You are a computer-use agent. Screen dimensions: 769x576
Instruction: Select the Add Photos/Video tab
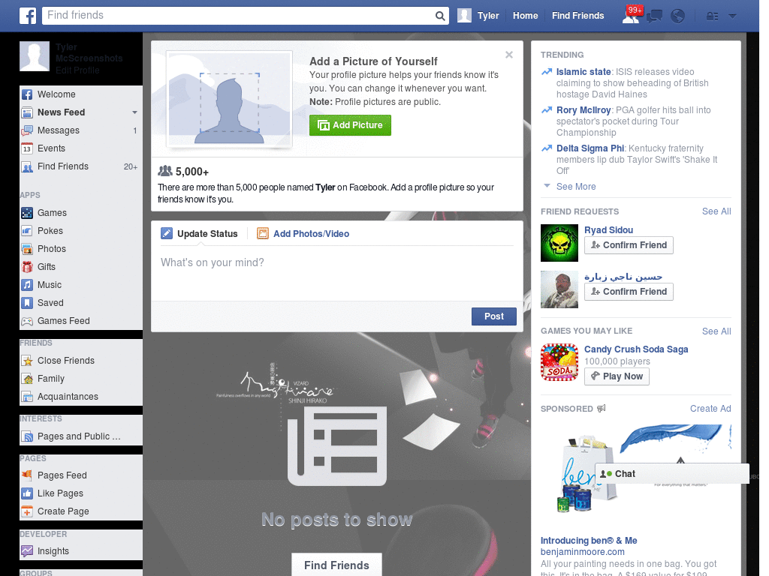303,234
